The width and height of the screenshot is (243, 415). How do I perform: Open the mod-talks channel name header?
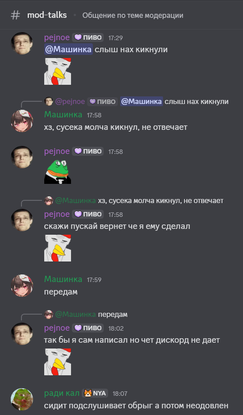point(47,15)
